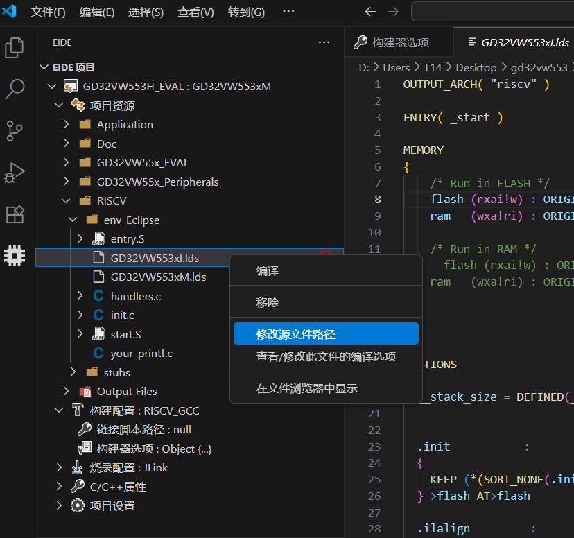
Task: Open the Source Control panel
Action: coord(14,131)
